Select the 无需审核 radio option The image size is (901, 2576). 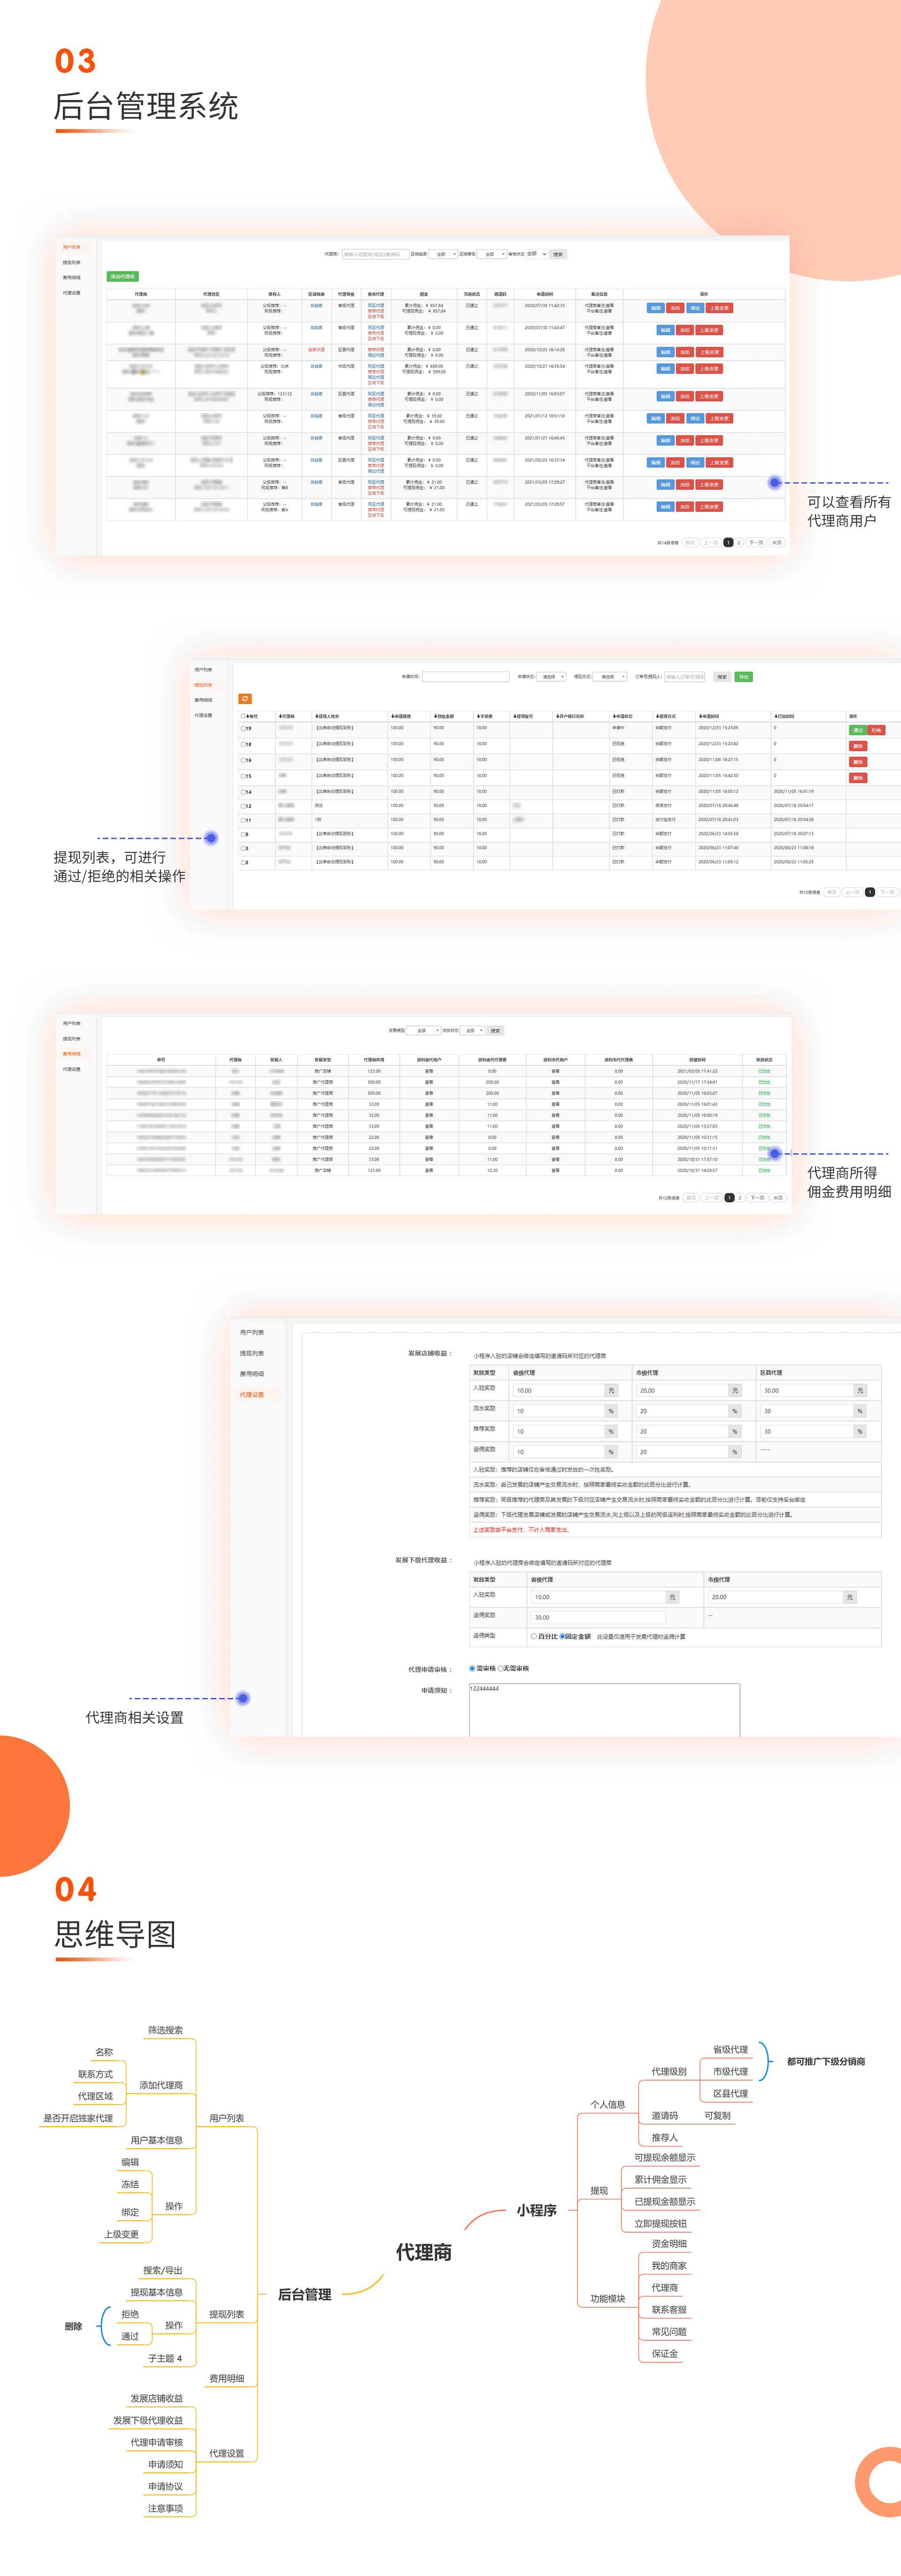(x=500, y=1669)
